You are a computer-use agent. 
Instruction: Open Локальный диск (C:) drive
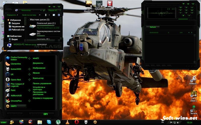44,25
